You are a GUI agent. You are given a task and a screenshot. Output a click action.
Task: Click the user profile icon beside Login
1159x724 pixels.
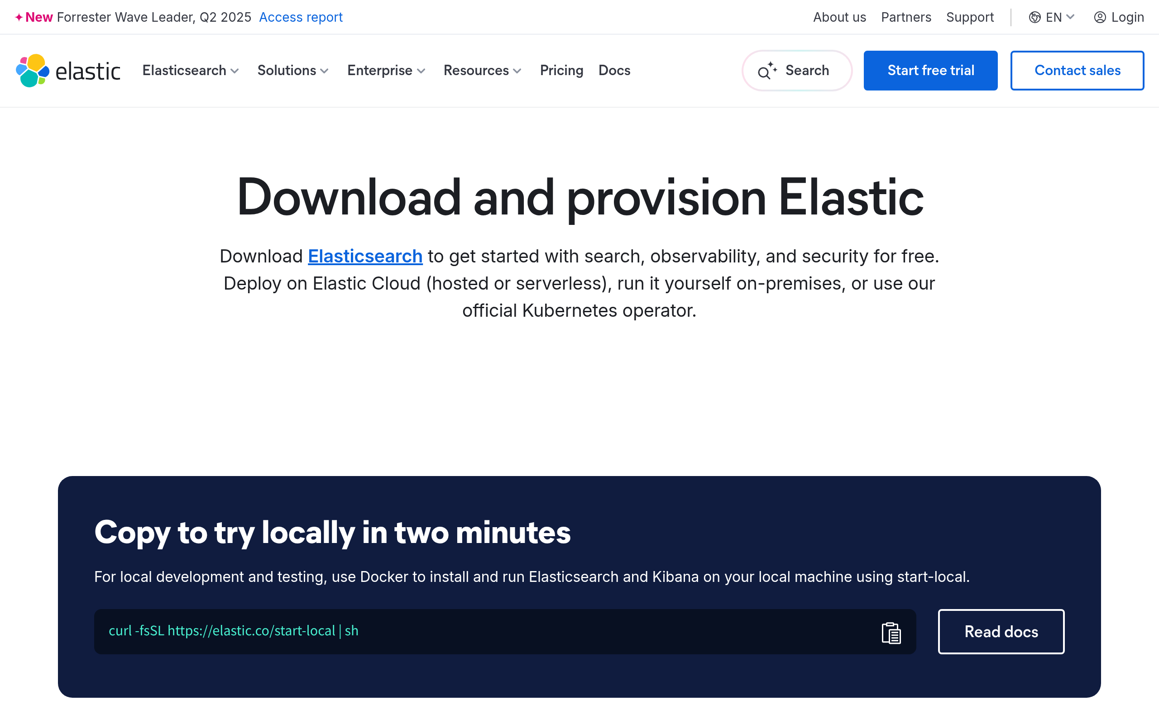click(1100, 17)
